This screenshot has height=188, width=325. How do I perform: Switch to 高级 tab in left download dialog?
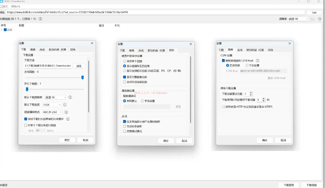(33, 50)
